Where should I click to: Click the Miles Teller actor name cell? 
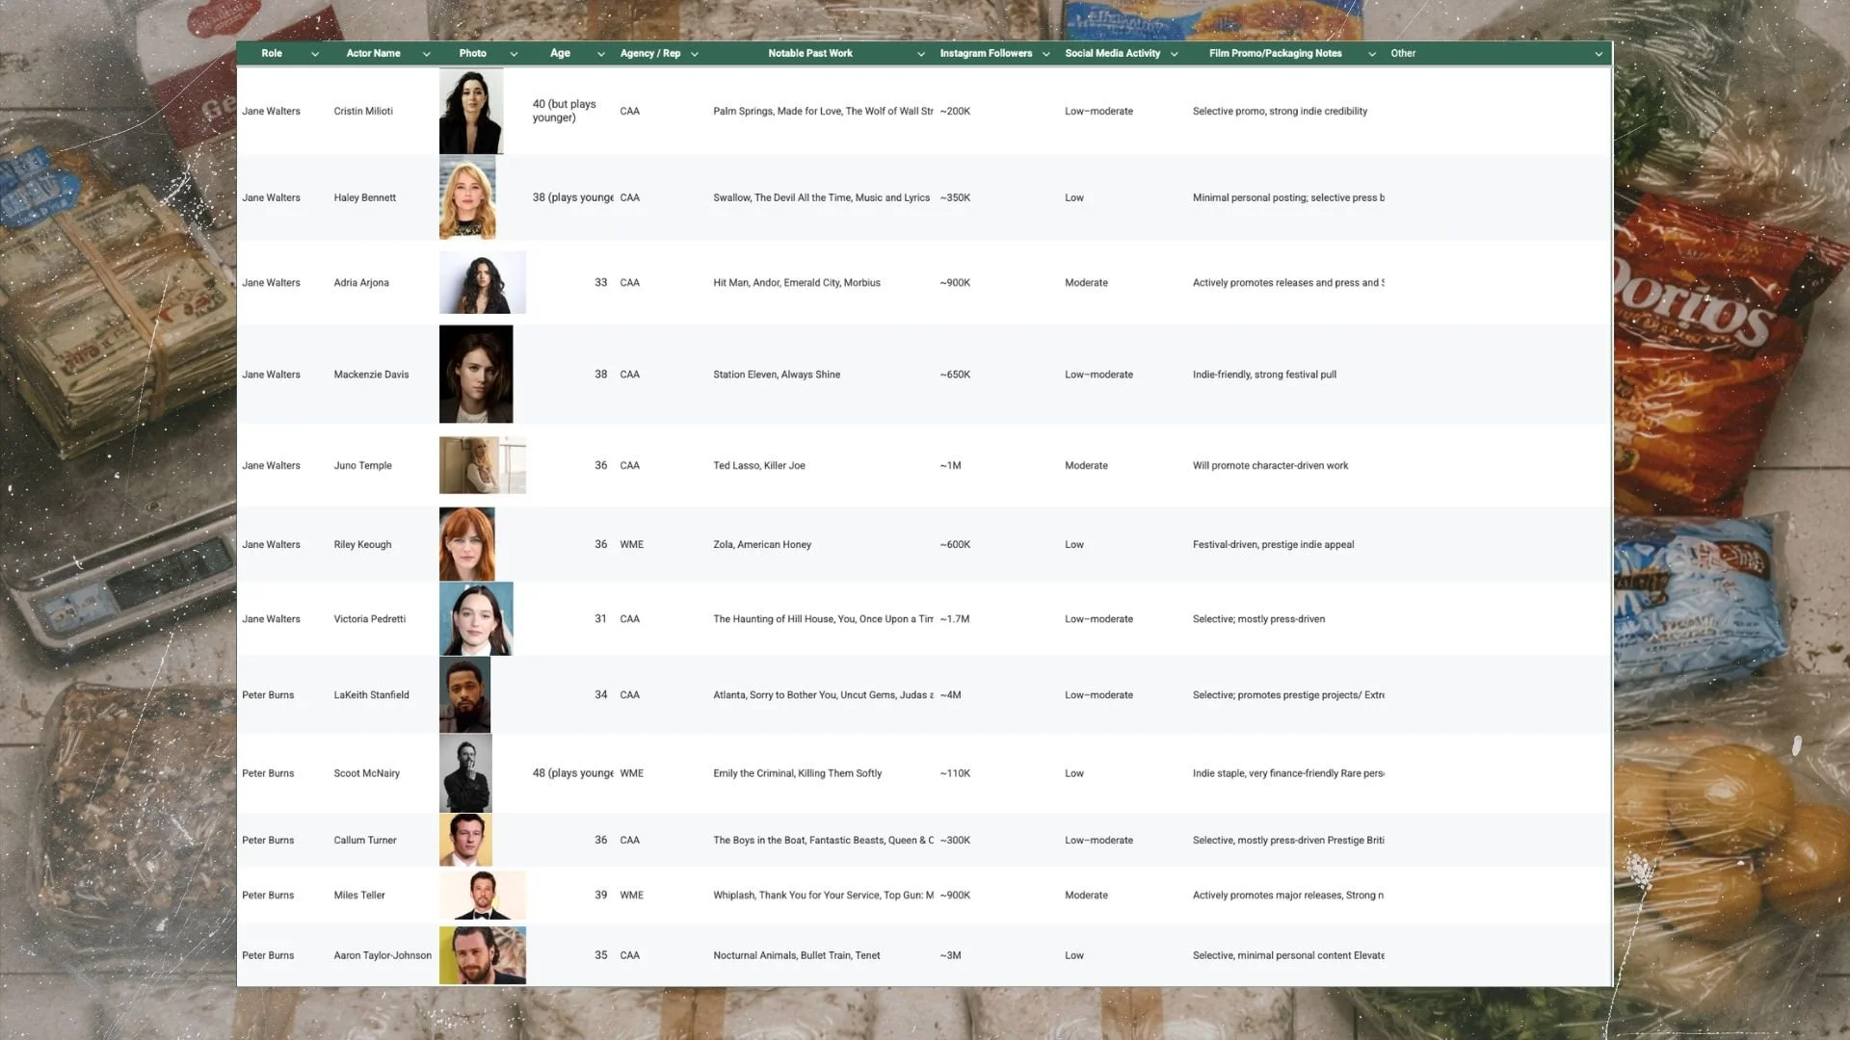click(x=359, y=895)
